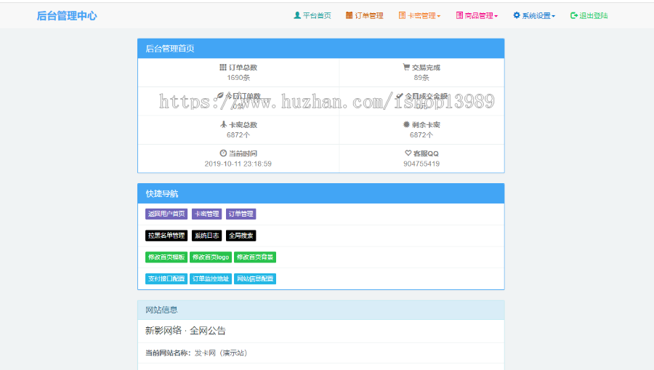
Task: Click the 89条 completed transactions value
Action: click(x=421, y=78)
